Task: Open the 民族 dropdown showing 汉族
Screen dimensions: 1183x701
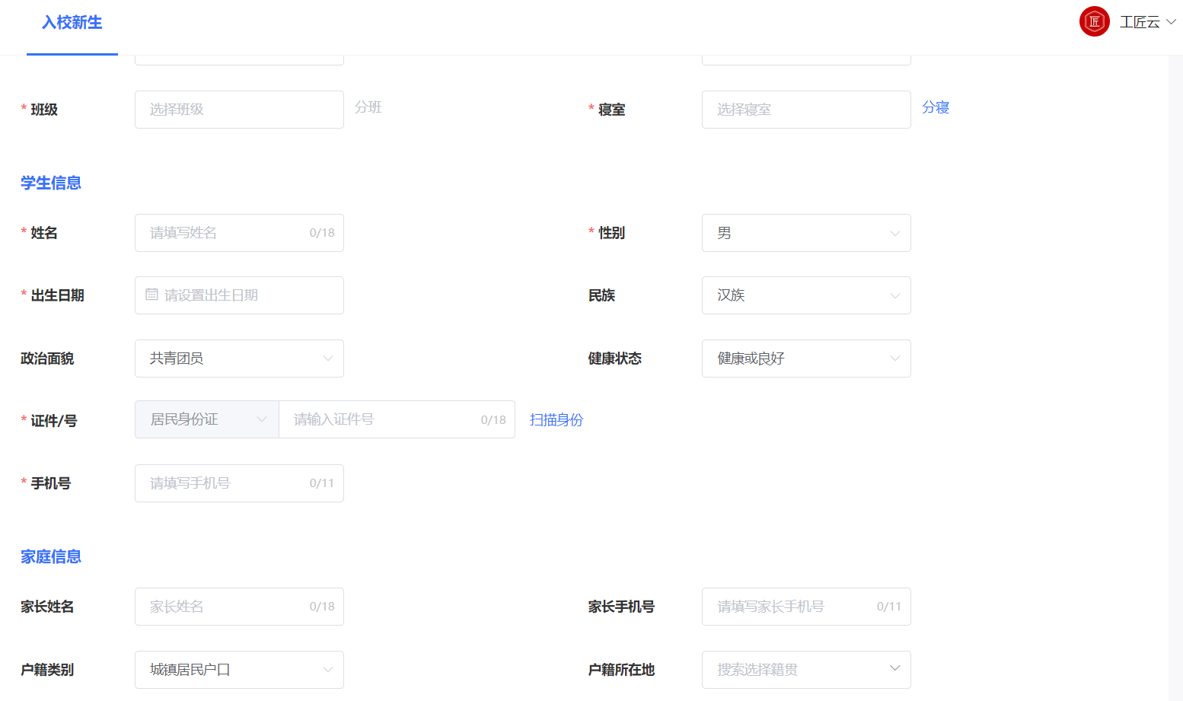Action: click(894, 295)
